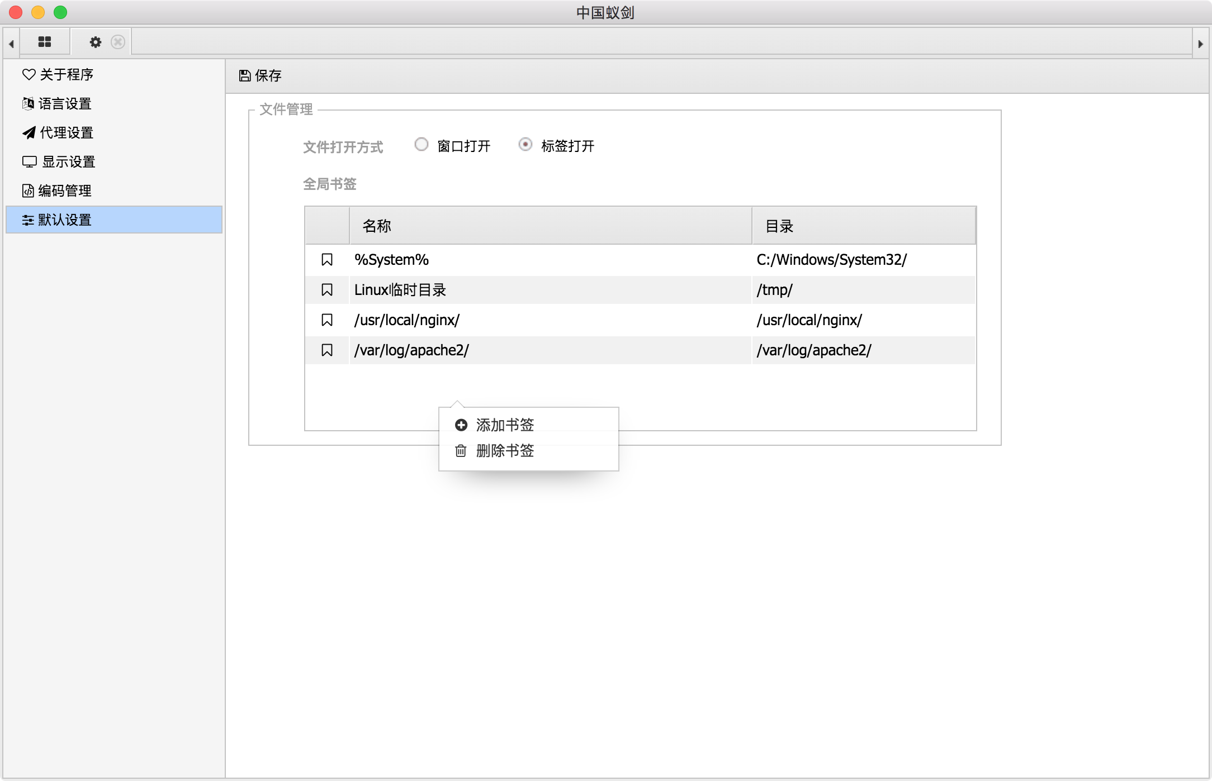
Task: Click the 代理设置 paper plane icon
Action: click(29, 132)
